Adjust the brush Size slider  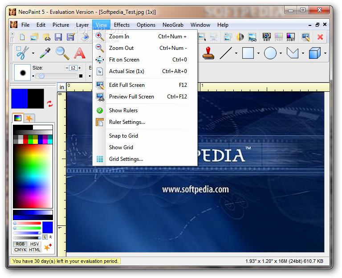tap(56, 76)
